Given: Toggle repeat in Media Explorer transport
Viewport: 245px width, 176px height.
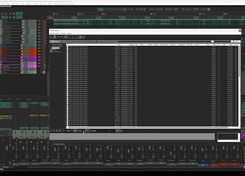Looking at the screenshot, I should tap(60, 131).
